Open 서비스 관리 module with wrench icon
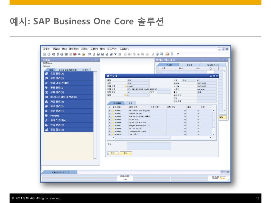This screenshot has width=271, height=203. point(69,120)
